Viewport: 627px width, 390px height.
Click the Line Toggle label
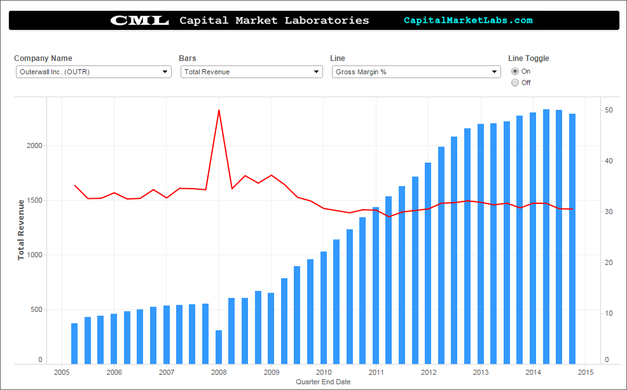tap(528, 58)
